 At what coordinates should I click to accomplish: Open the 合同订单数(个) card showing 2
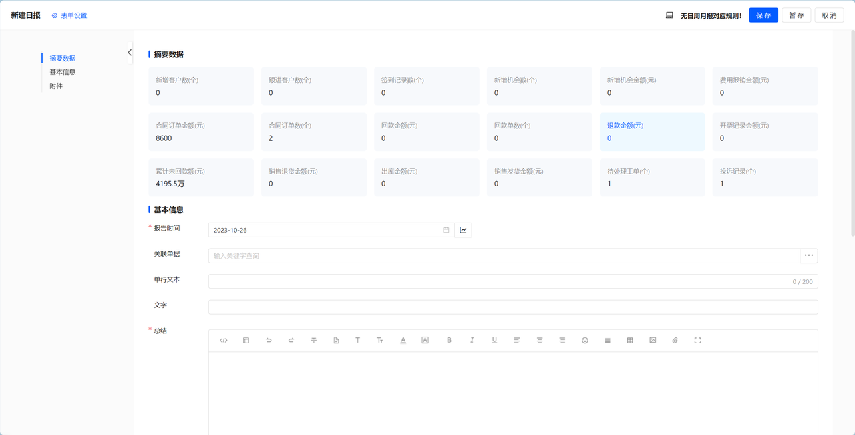(x=314, y=132)
